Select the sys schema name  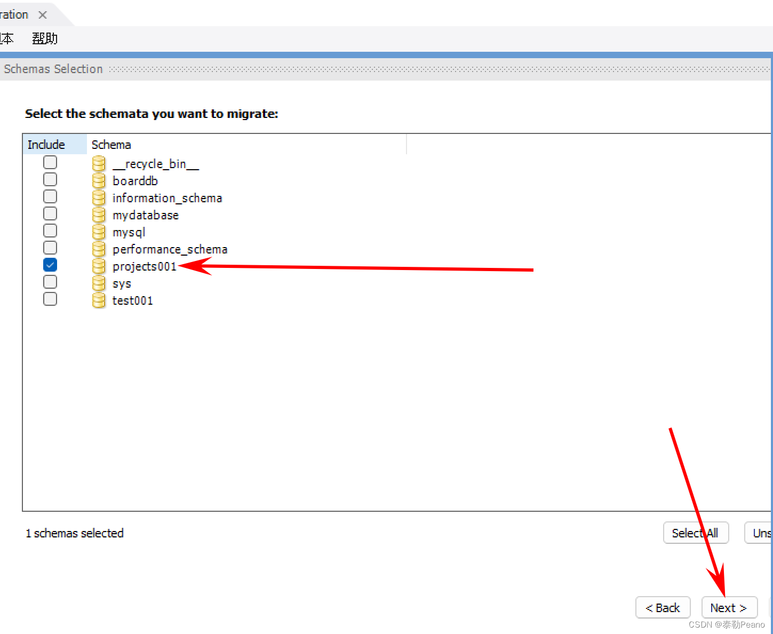pyautogui.click(x=122, y=284)
